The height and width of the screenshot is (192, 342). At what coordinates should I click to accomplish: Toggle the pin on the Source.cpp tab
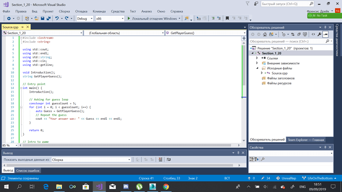click(22, 27)
